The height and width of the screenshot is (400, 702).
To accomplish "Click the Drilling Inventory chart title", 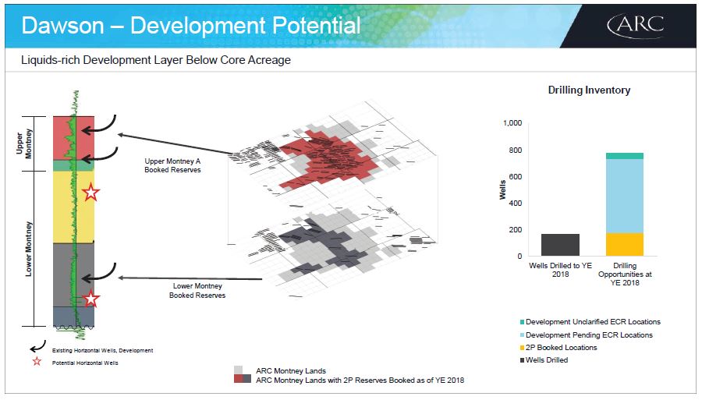I will click(589, 90).
